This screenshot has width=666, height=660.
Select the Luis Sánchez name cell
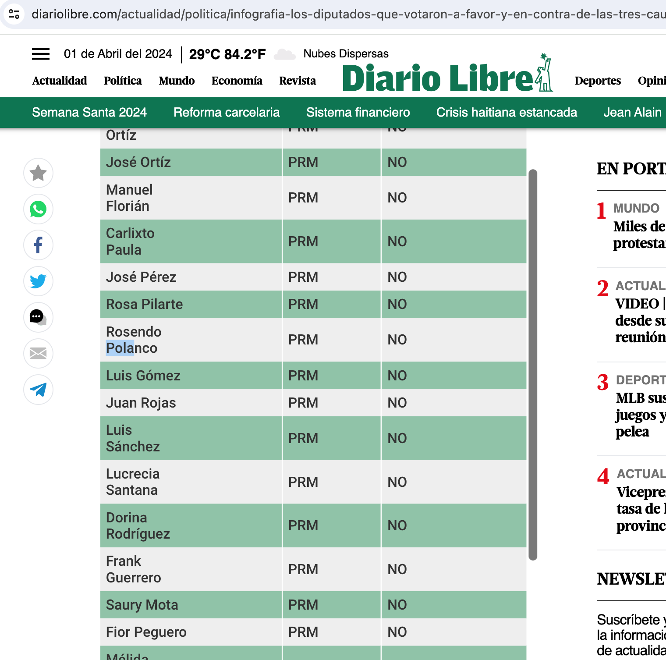(x=191, y=438)
